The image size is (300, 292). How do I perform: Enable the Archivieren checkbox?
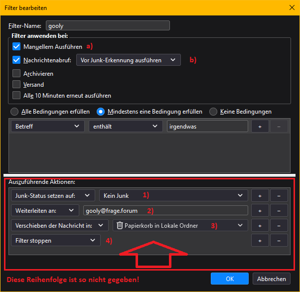click(16, 74)
